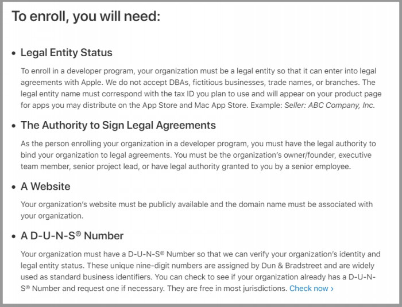
Task: Click the chevron arrow after "Check now"
Action: (x=332, y=289)
